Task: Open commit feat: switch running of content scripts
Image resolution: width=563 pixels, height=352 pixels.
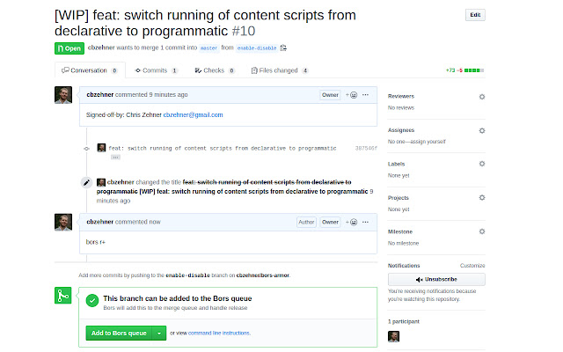Action: [223, 149]
